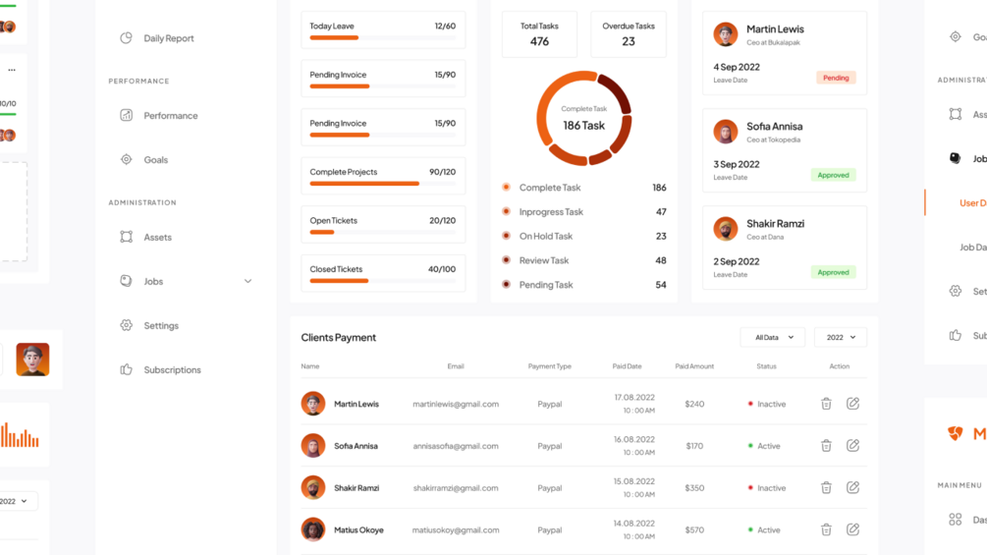
Task: Open Assets menu item in left sidebar
Action: (x=157, y=238)
